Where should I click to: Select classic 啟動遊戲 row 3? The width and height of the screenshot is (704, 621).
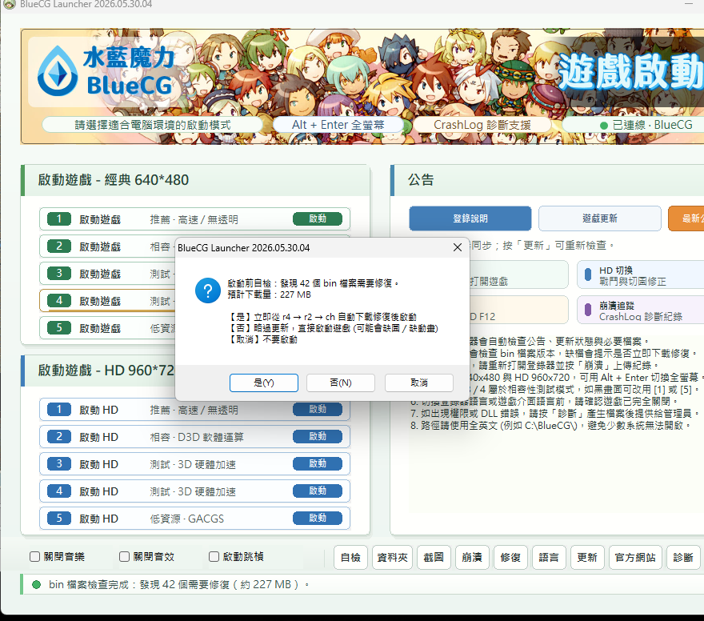point(107,274)
